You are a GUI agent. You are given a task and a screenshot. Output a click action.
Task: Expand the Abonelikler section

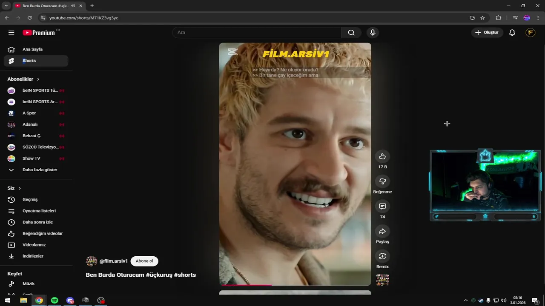23,79
